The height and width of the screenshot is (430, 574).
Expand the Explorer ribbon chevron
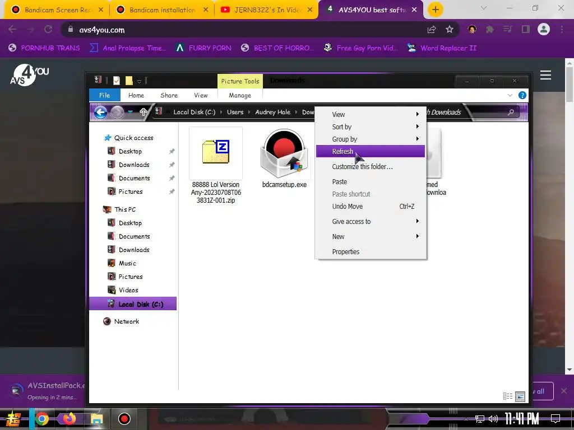(510, 95)
